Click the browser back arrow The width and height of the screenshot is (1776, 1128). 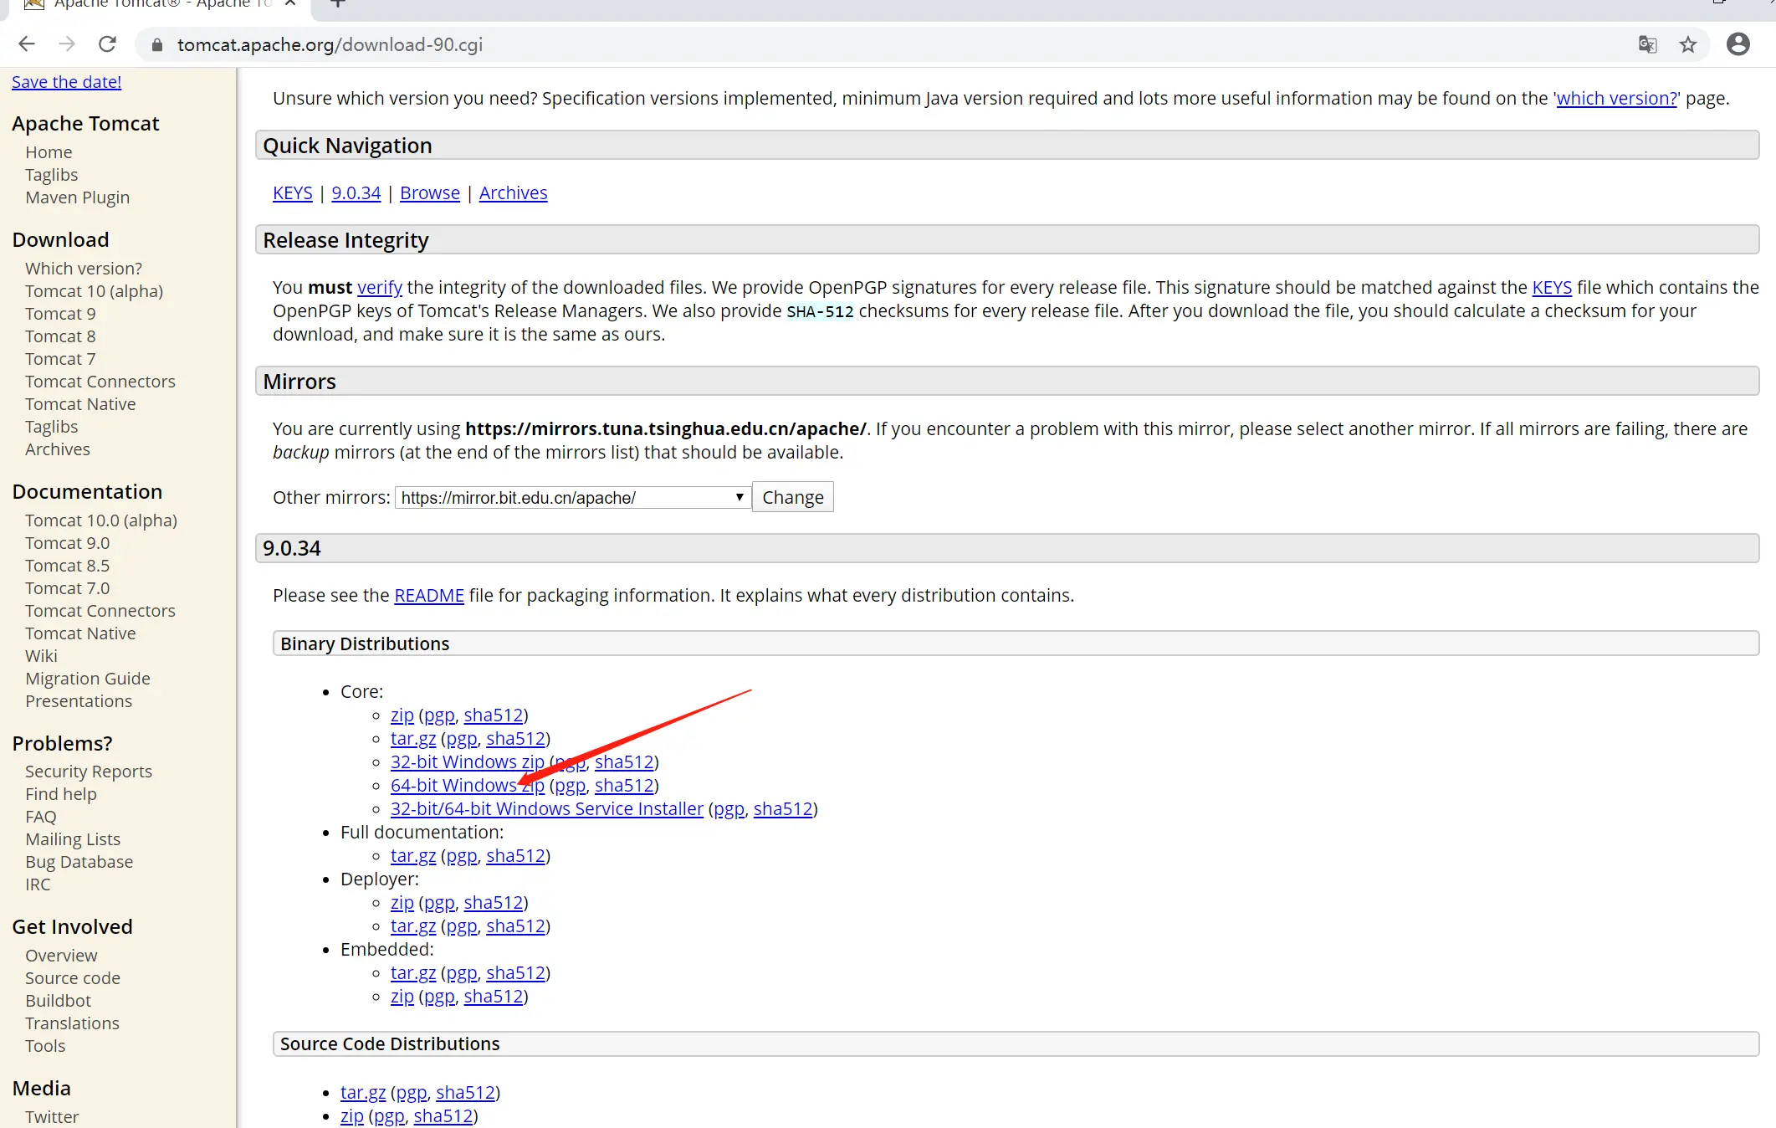[27, 44]
